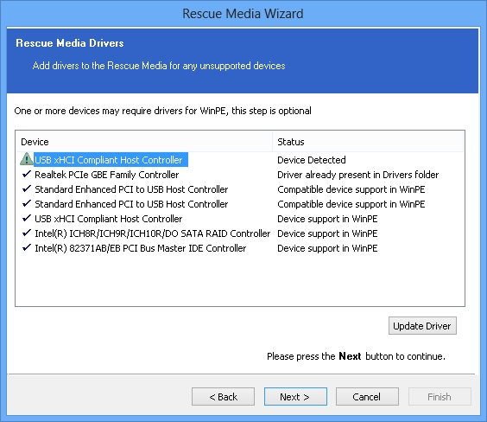Select the highlighted USB xHCI Compliant Host Controller row
The width and height of the screenshot is (487, 422).
[111, 160]
